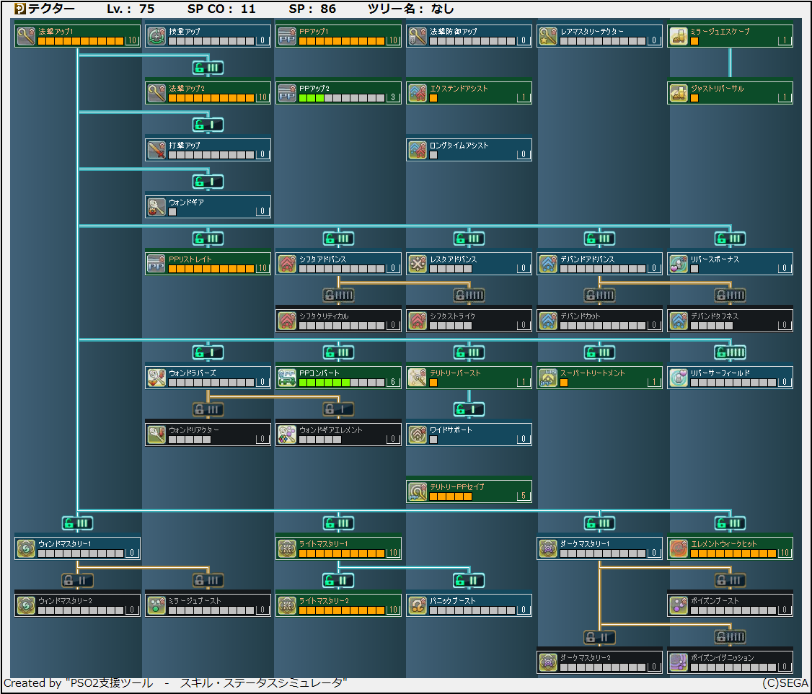Select the ライトマスタリー1 skill icon
The width and height of the screenshot is (812, 694).
pos(287,548)
